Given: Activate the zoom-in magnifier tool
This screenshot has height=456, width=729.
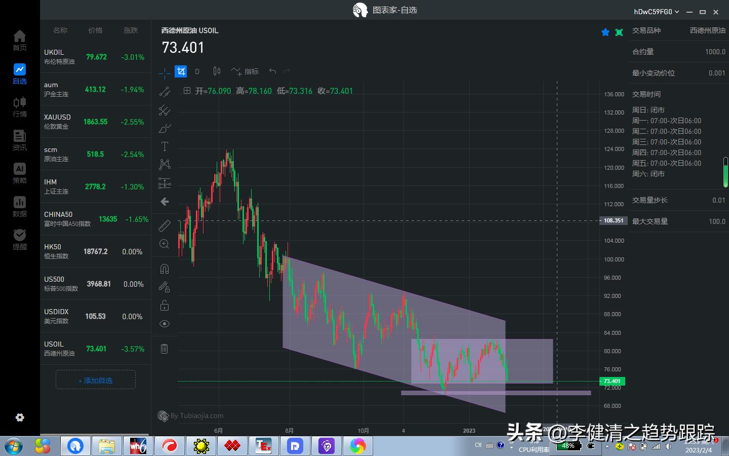Looking at the screenshot, I should click(165, 244).
